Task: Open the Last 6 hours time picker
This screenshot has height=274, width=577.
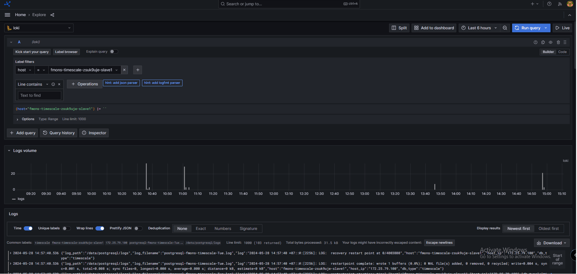Action: coord(479,28)
